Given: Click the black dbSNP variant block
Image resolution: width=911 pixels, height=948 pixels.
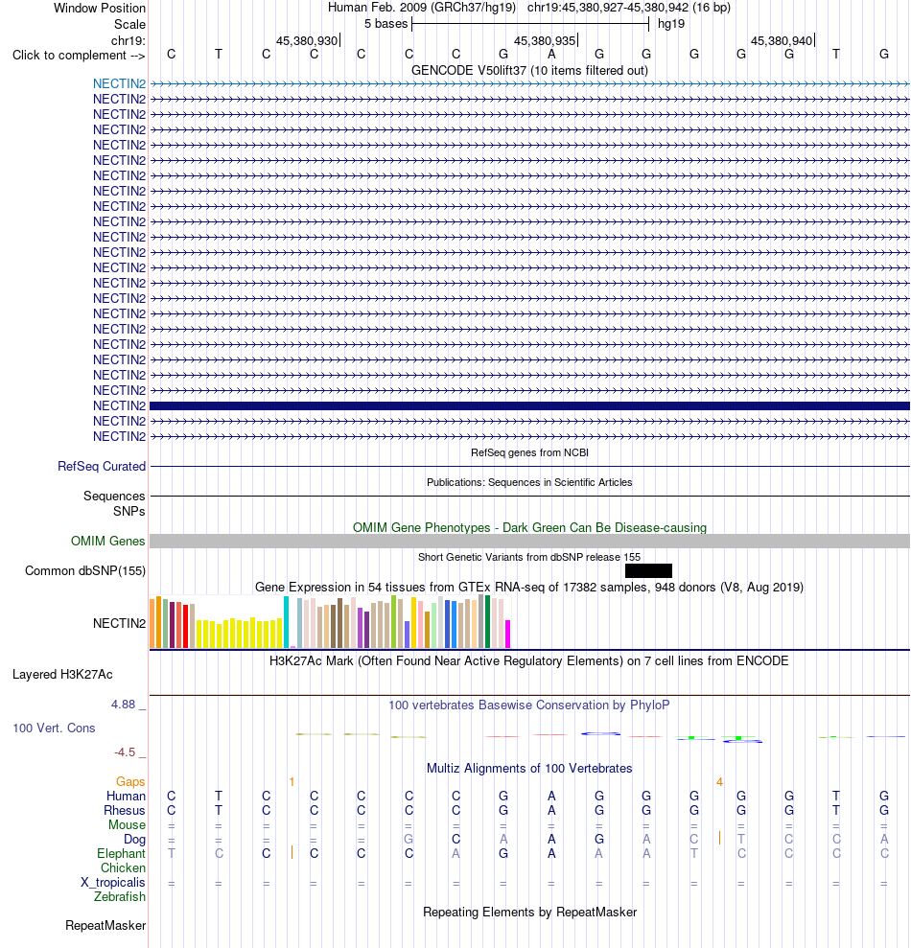Looking at the screenshot, I should (x=648, y=570).
